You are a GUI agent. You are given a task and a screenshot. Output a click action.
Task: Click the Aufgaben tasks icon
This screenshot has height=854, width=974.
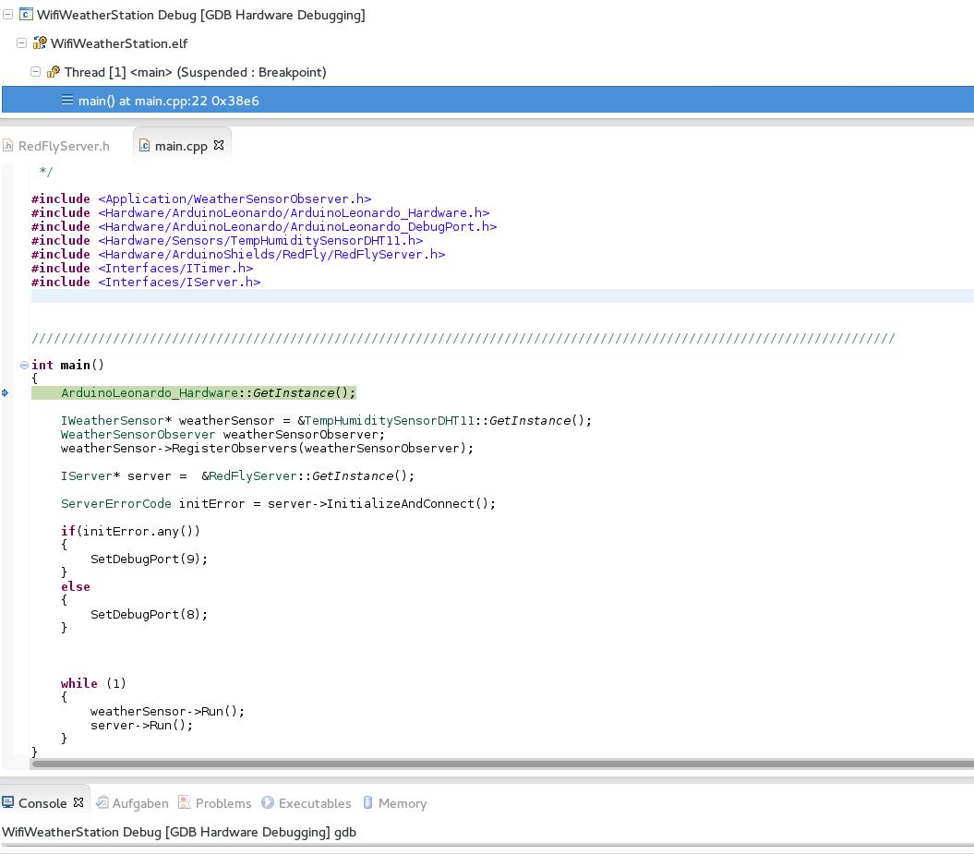coord(102,802)
